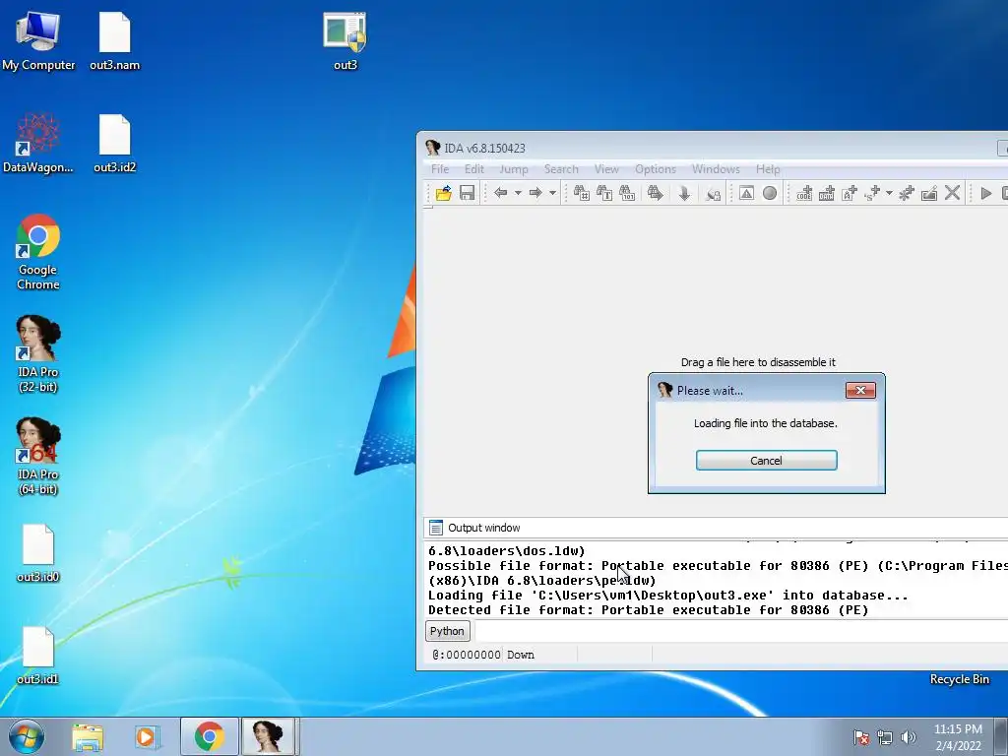Open the Windows menu in IDA
The image size is (1008, 756).
click(x=716, y=169)
